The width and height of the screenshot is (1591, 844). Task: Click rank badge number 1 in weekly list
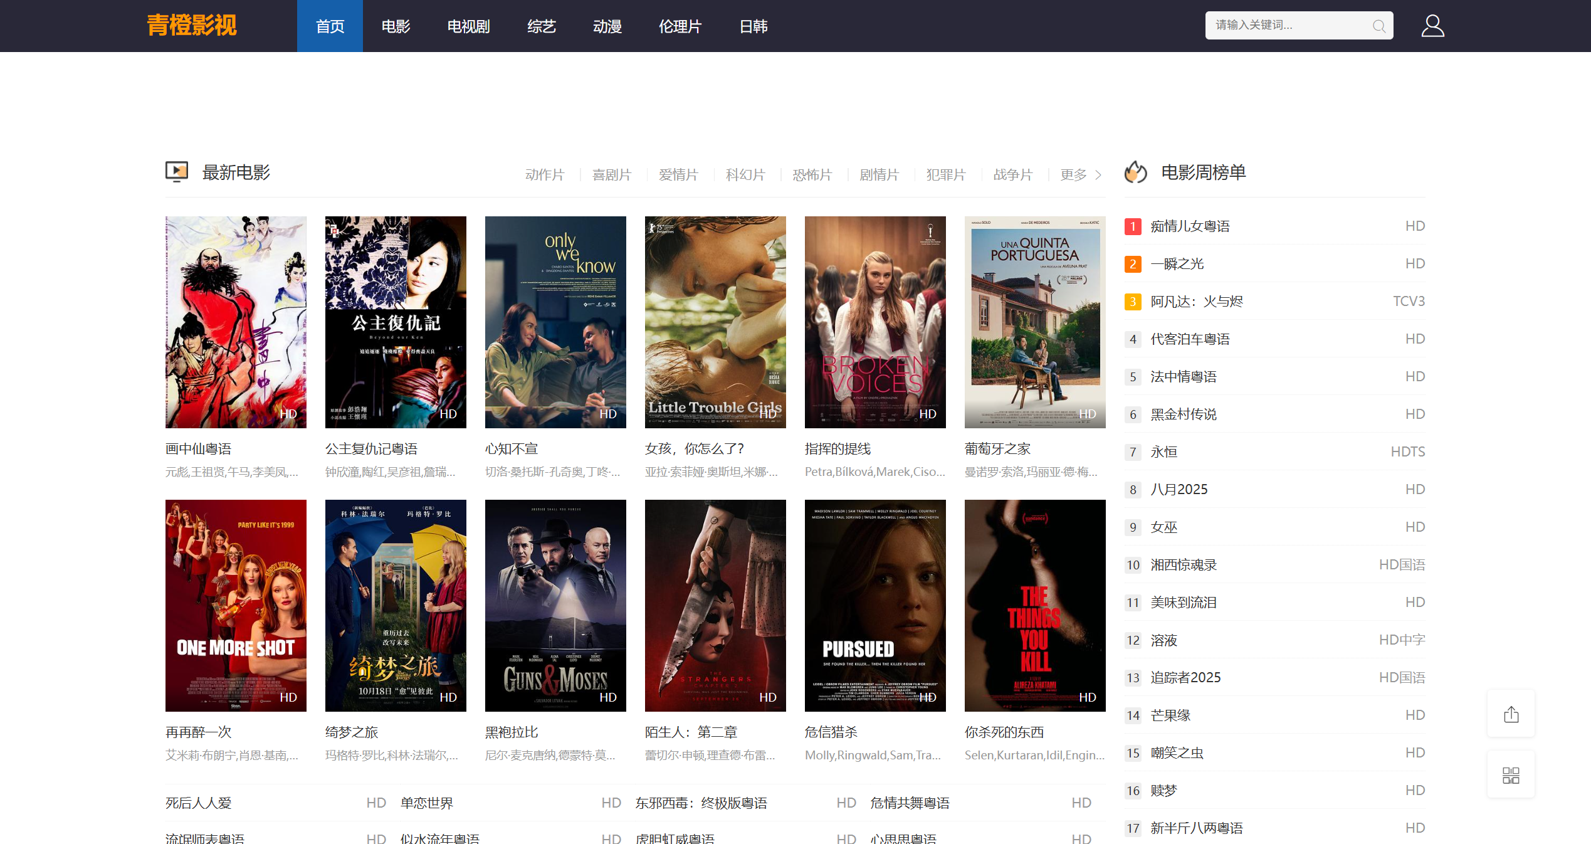coord(1133,226)
